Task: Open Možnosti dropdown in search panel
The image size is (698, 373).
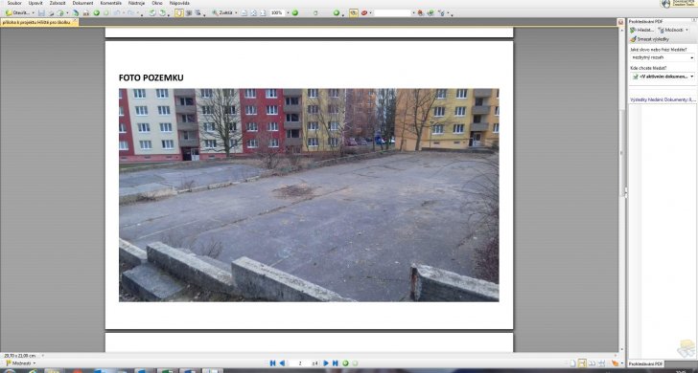Action: pyautogui.click(x=673, y=30)
